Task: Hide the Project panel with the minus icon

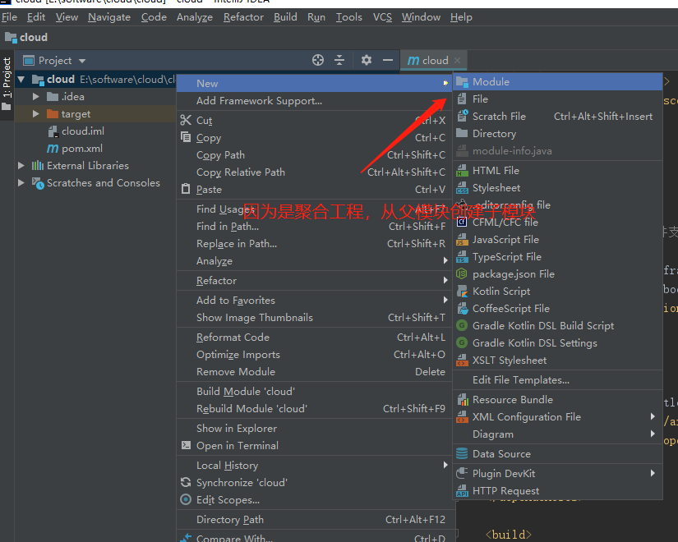Action: [388, 60]
